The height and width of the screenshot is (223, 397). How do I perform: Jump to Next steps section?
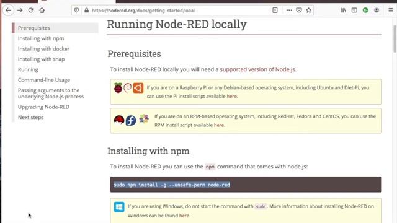pos(30,117)
